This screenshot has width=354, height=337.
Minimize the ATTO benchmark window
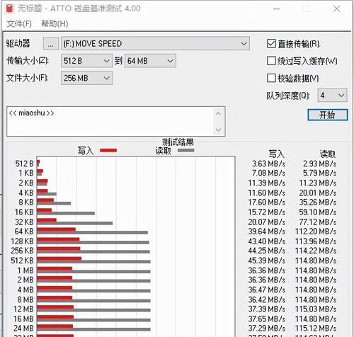[x=277, y=9]
